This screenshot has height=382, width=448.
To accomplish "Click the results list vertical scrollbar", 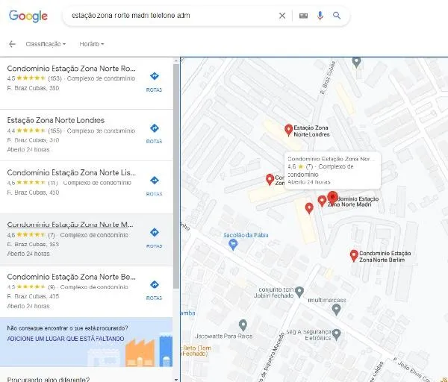I will (176, 172).
